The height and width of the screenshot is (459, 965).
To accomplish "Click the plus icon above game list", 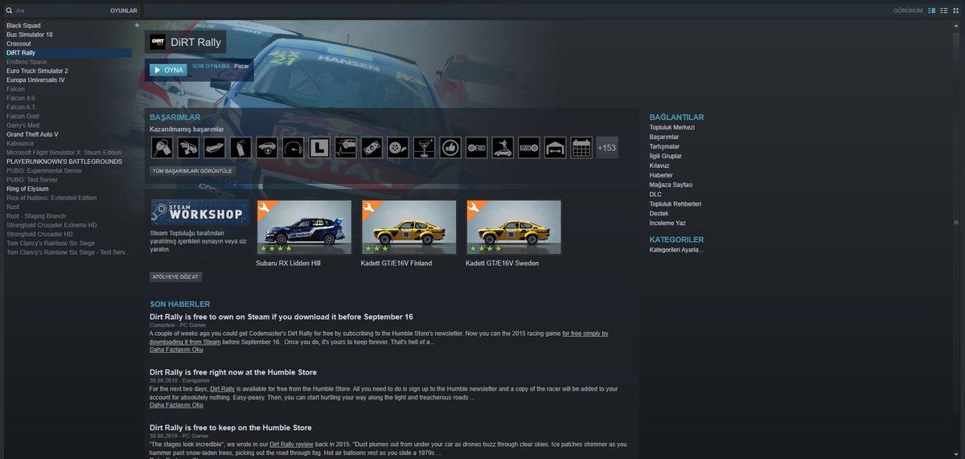I will (137, 25).
